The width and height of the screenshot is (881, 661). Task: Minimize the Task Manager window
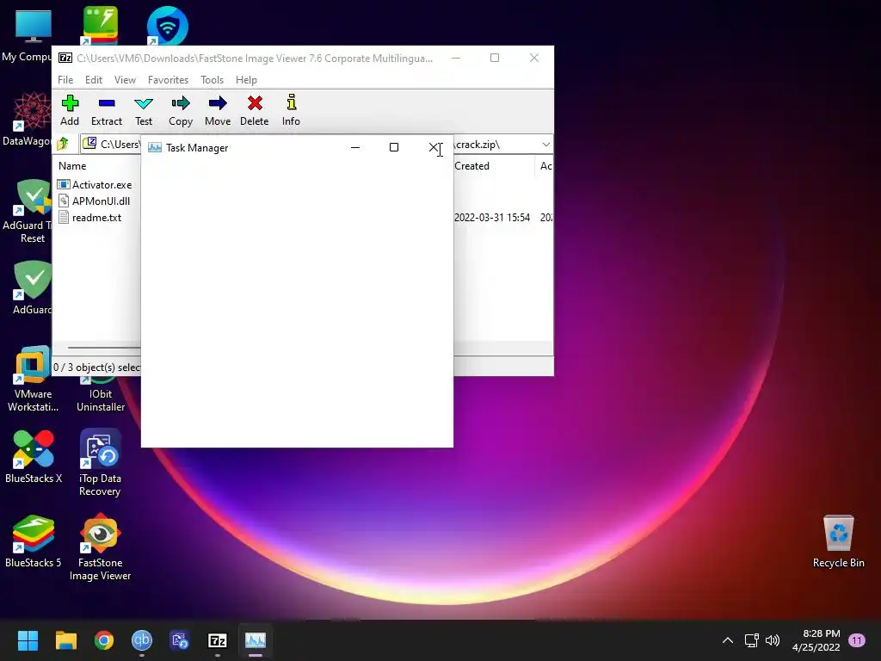pyautogui.click(x=355, y=147)
